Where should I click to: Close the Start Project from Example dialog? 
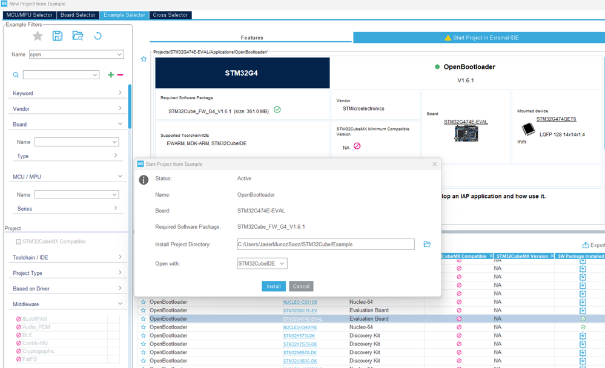pyautogui.click(x=434, y=164)
